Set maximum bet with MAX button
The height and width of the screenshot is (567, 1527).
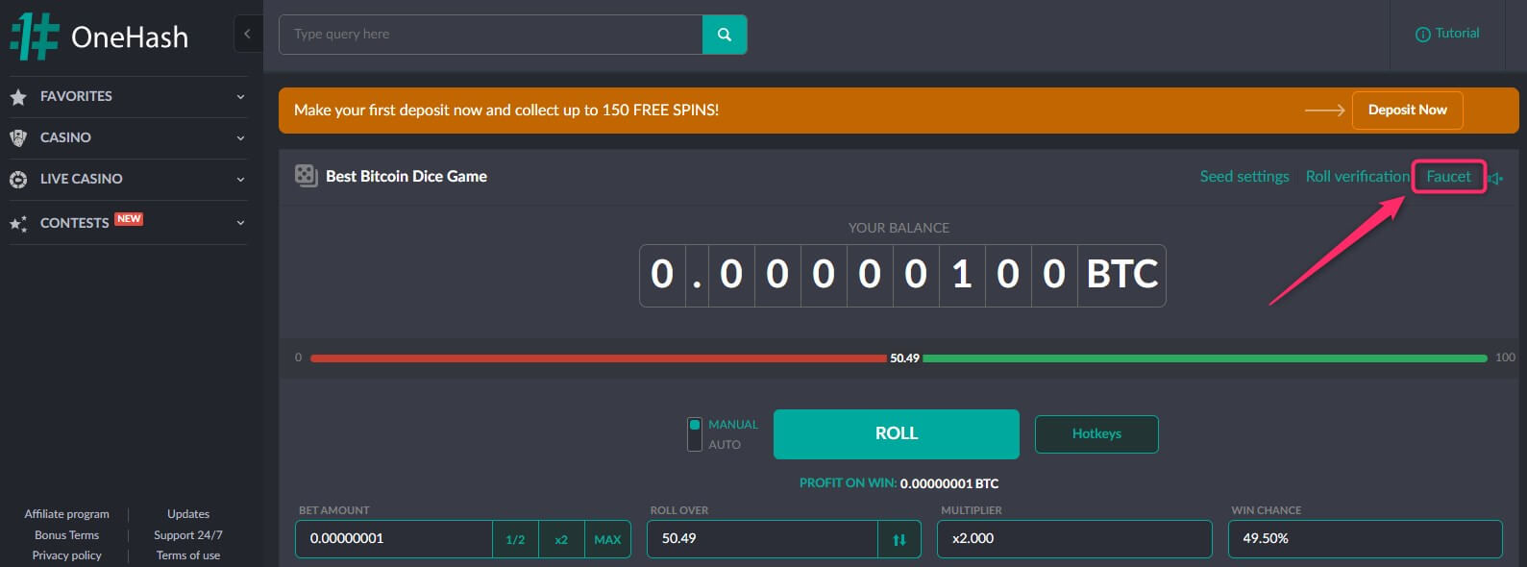607,539
